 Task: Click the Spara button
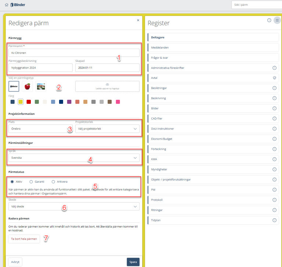(x=133, y=262)
